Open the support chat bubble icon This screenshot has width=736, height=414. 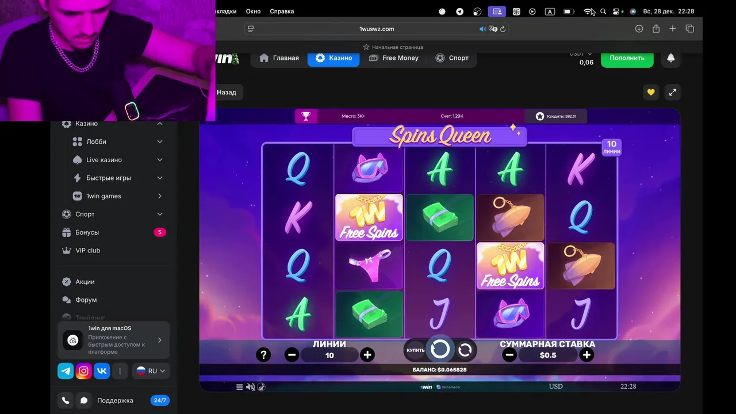(x=84, y=401)
